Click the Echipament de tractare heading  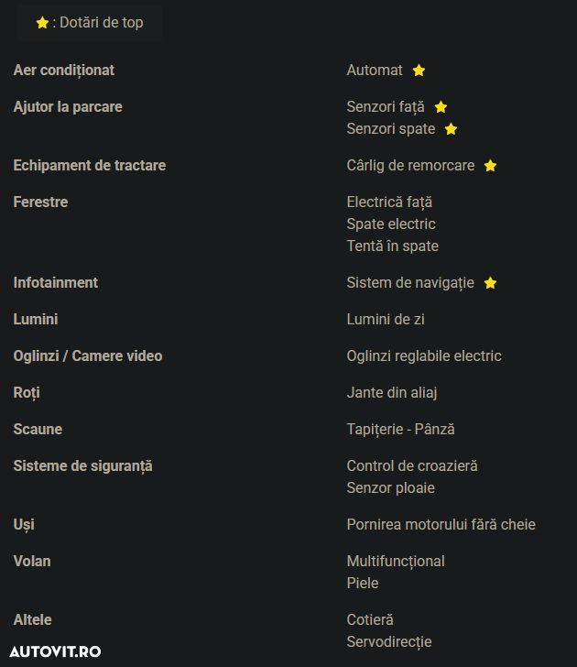[90, 166]
